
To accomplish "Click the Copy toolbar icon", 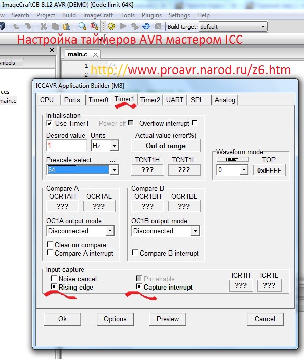I will [55, 26].
